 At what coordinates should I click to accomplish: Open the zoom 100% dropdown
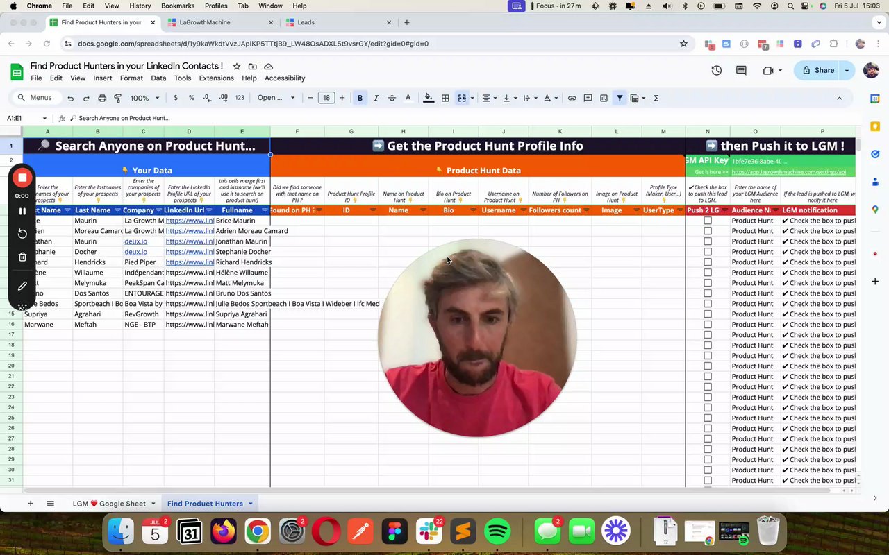point(145,98)
